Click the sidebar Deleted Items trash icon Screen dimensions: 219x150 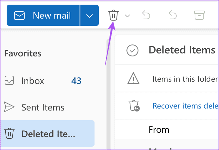coord(9,133)
